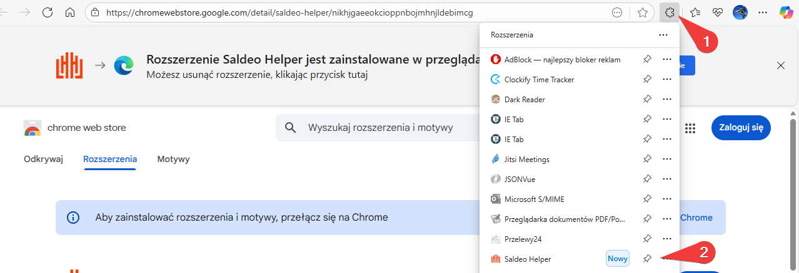Open Extensions panel header more options

click(663, 35)
